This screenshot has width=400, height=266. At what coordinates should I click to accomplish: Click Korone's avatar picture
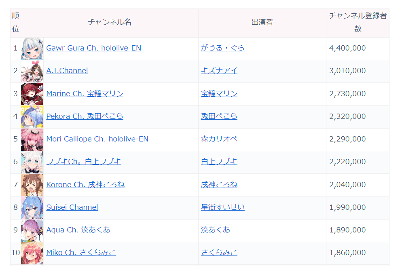[x=32, y=184]
